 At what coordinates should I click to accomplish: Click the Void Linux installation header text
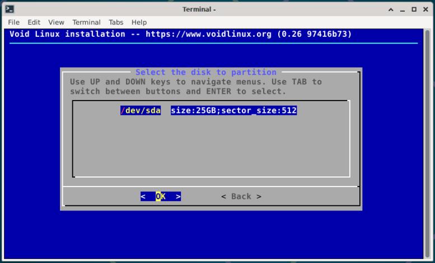181,34
